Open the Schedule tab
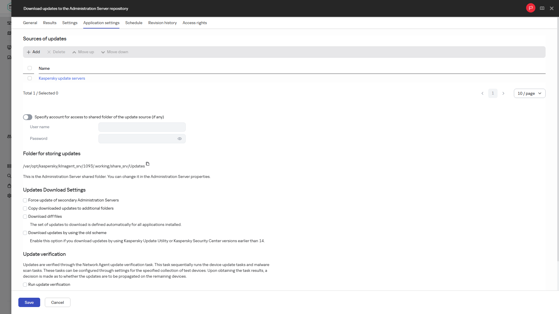 [134, 23]
